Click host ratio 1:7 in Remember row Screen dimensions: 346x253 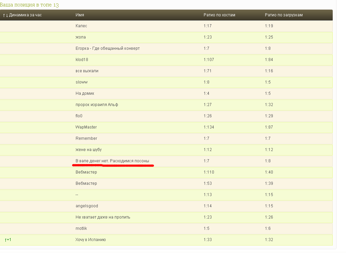(206, 138)
